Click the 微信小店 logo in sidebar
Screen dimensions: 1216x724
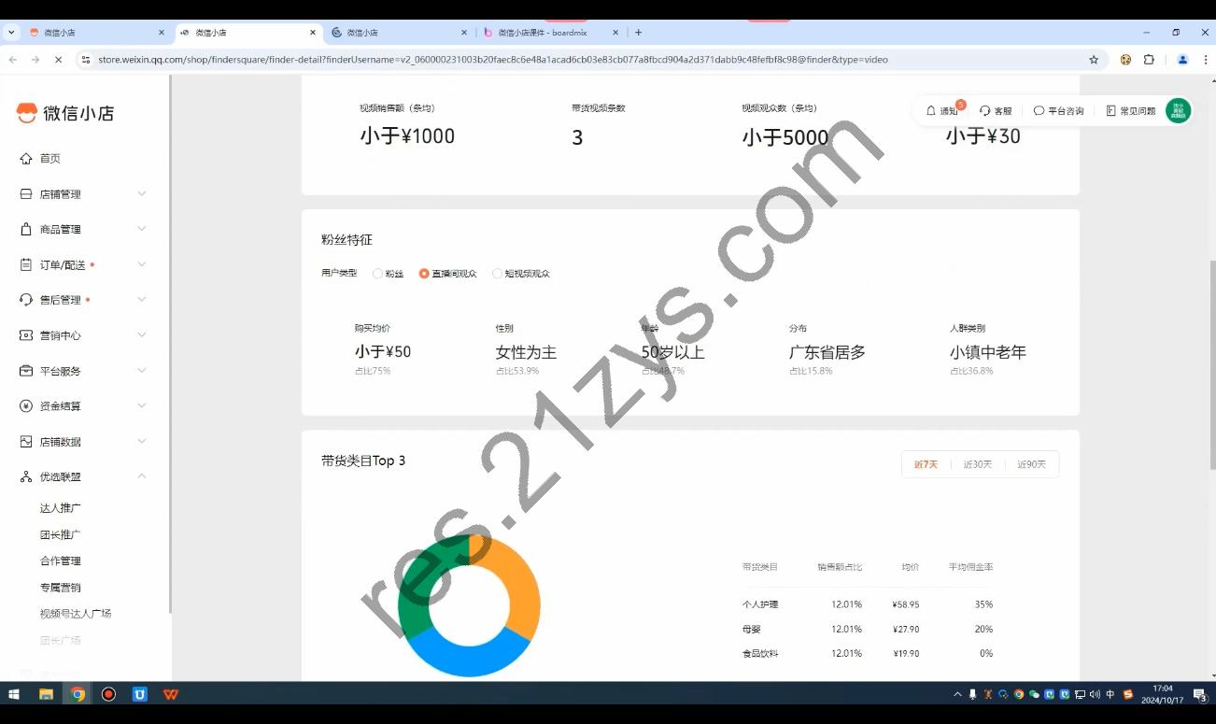tap(65, 113)
